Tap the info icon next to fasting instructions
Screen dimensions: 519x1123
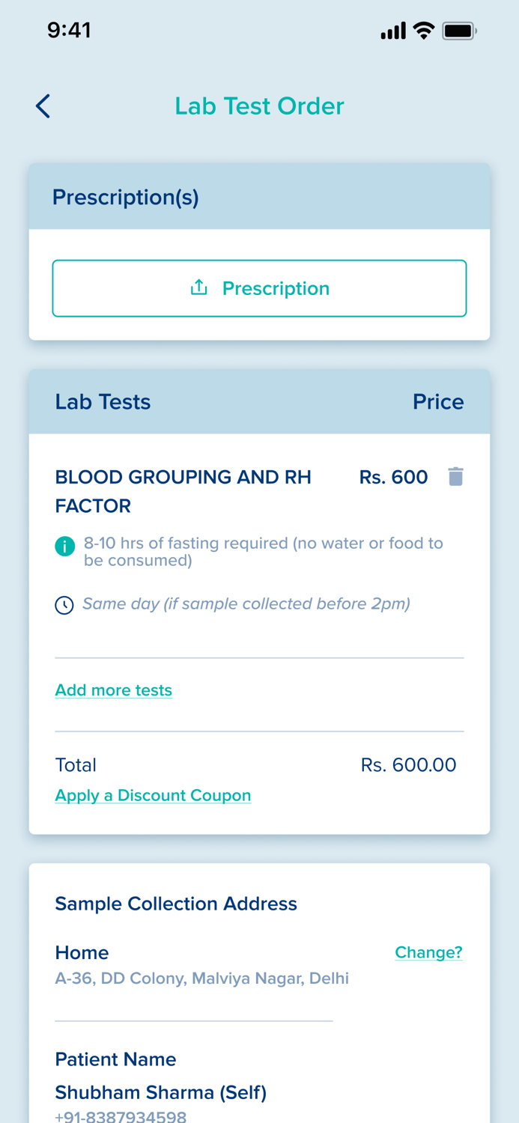click(64, 547)
